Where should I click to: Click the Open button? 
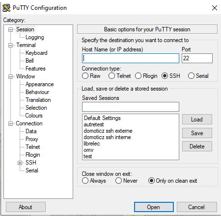point(154,207)
